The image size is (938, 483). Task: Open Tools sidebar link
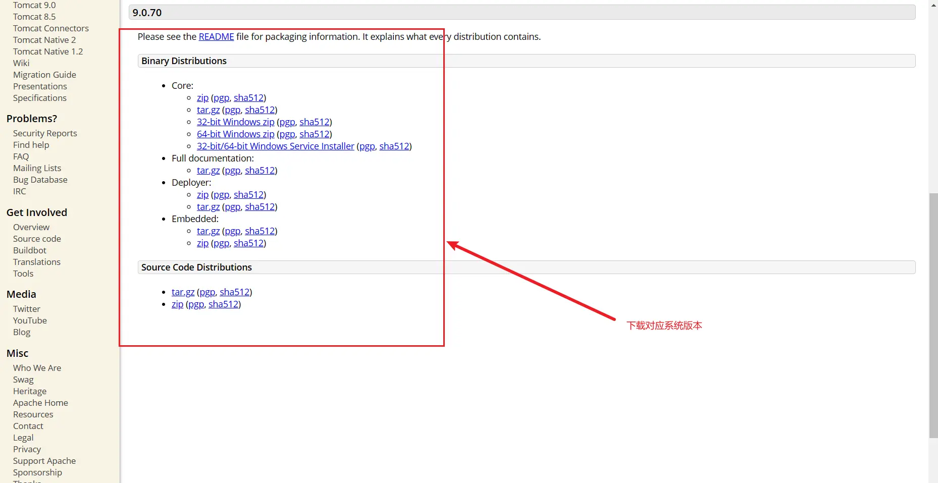tap(23, 274)
